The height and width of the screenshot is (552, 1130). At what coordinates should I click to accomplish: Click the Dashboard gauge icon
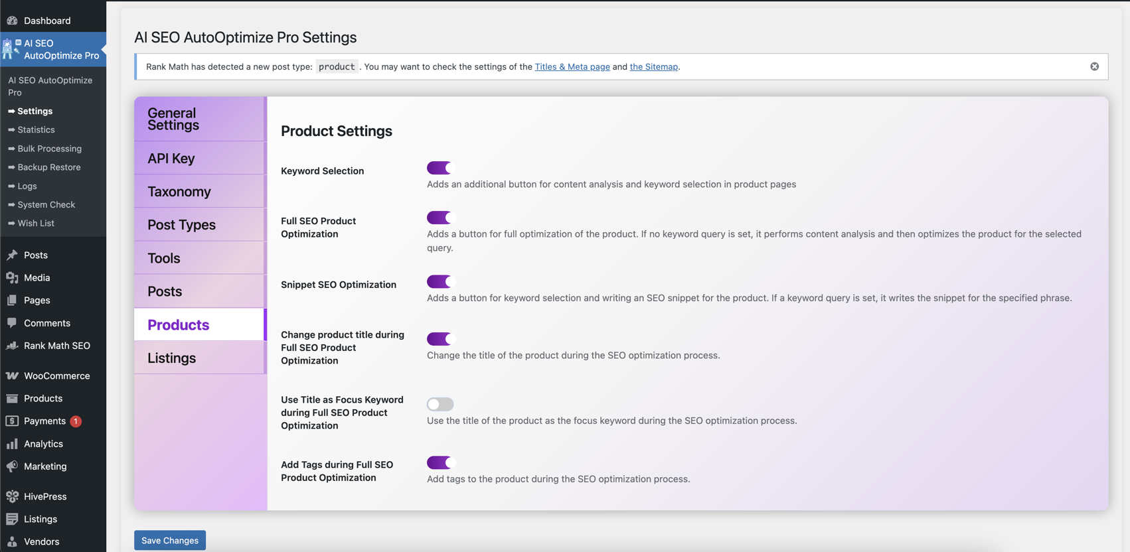point(12,21)
